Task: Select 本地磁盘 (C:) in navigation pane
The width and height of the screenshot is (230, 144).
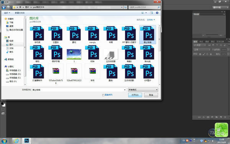Action: click(x=13, y=70)
